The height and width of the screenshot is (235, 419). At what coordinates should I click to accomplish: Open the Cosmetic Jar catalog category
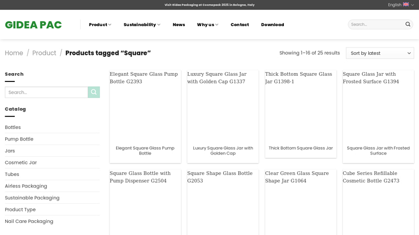pyautogui.click(x=21, y=162)
